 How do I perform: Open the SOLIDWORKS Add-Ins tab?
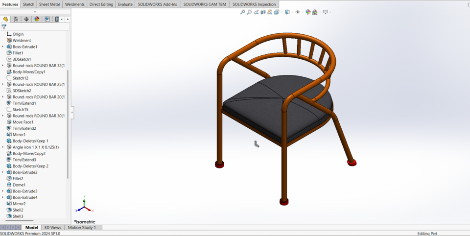pyautogui.click(x=157, y=4)
